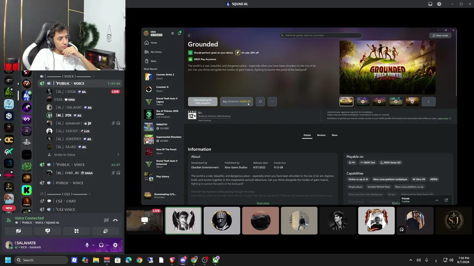
Task: Click Read more under About description
Action: pos(263,203)
